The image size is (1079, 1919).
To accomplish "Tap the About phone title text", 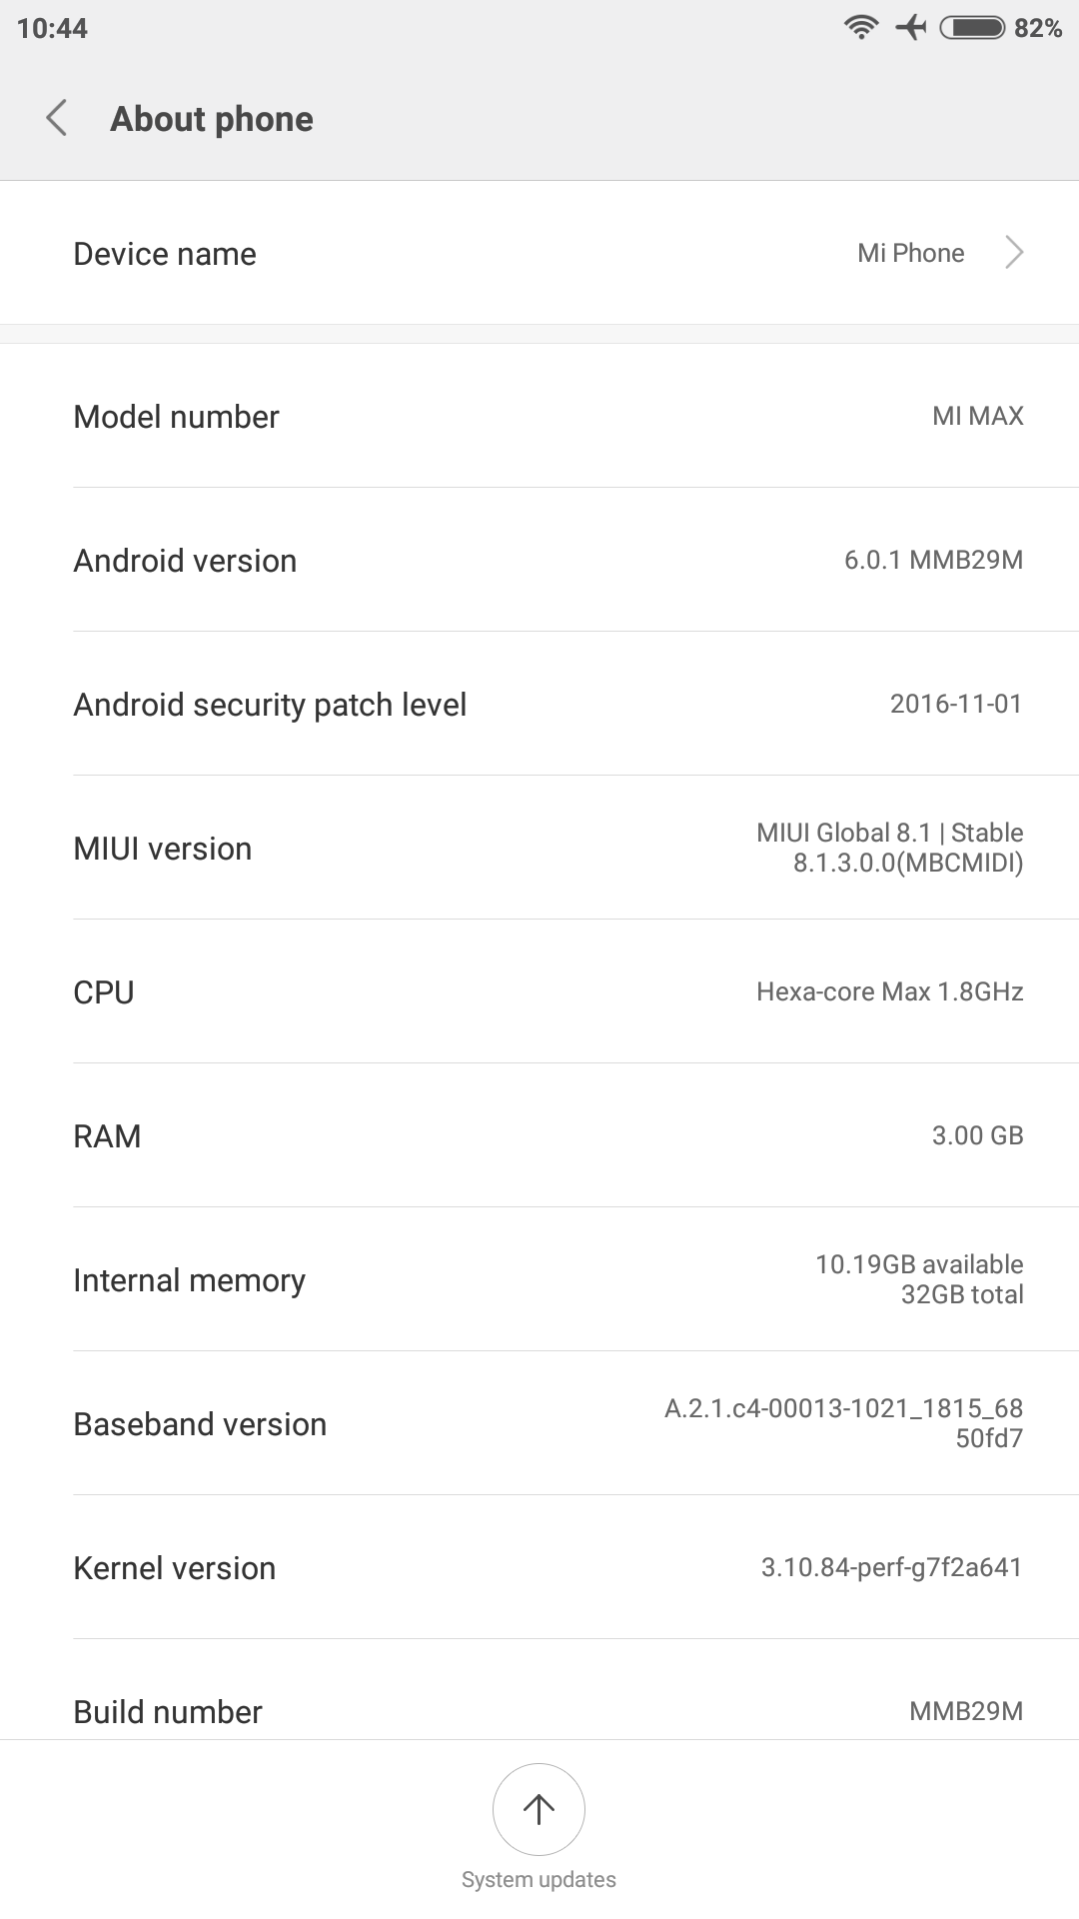I will coord(212,119).
